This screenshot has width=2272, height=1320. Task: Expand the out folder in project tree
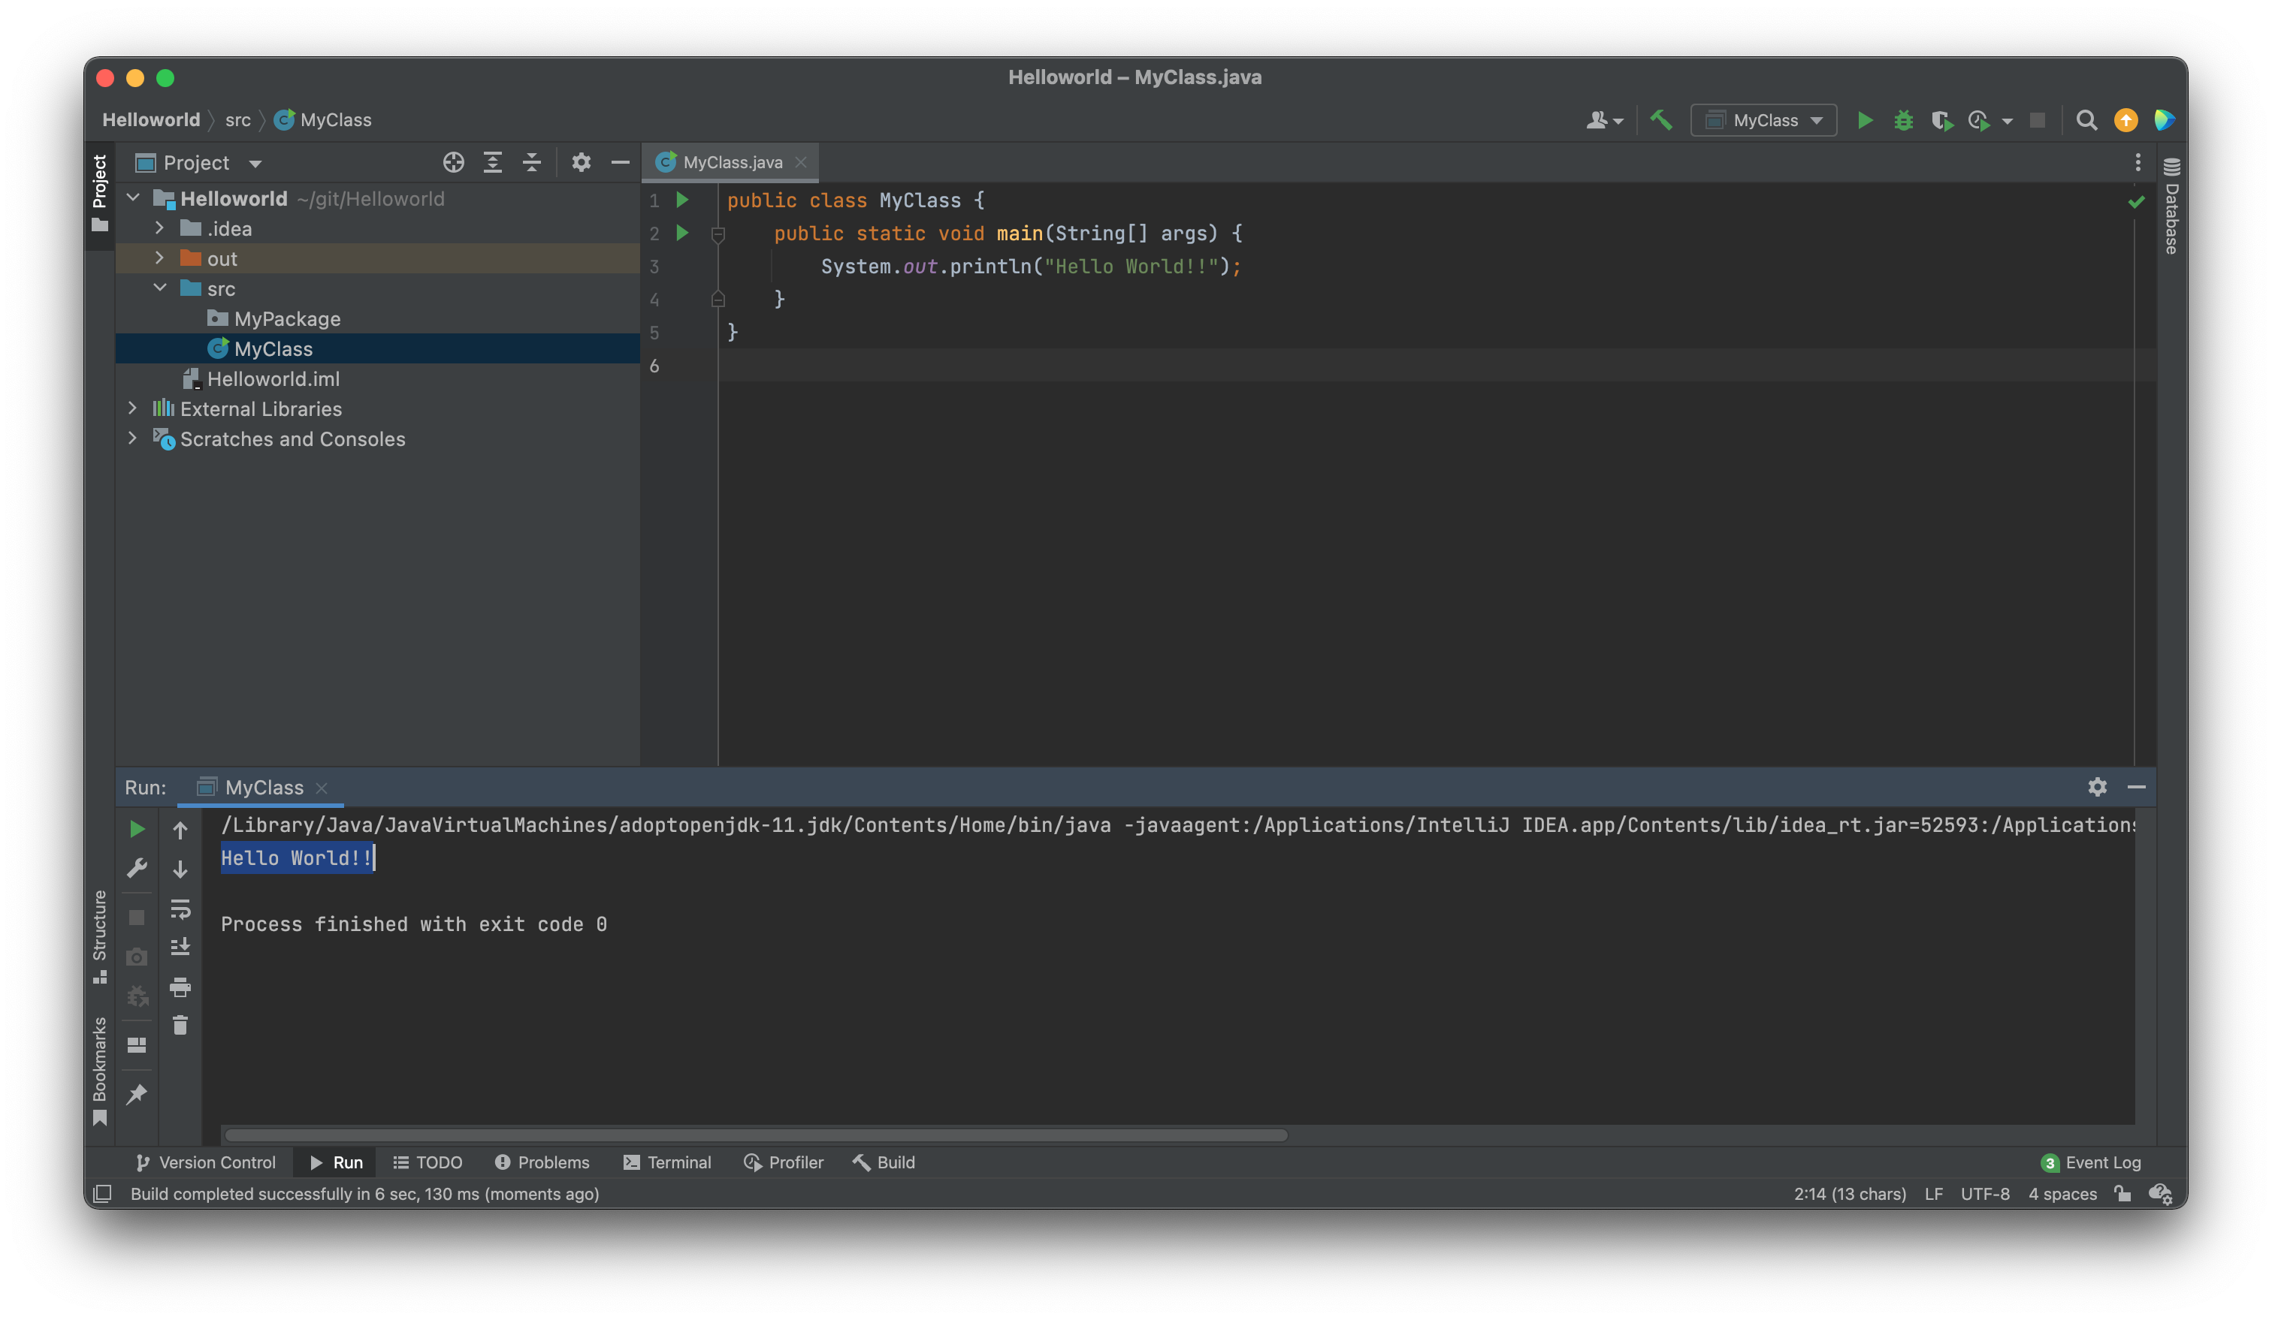(x=159, y=258)
